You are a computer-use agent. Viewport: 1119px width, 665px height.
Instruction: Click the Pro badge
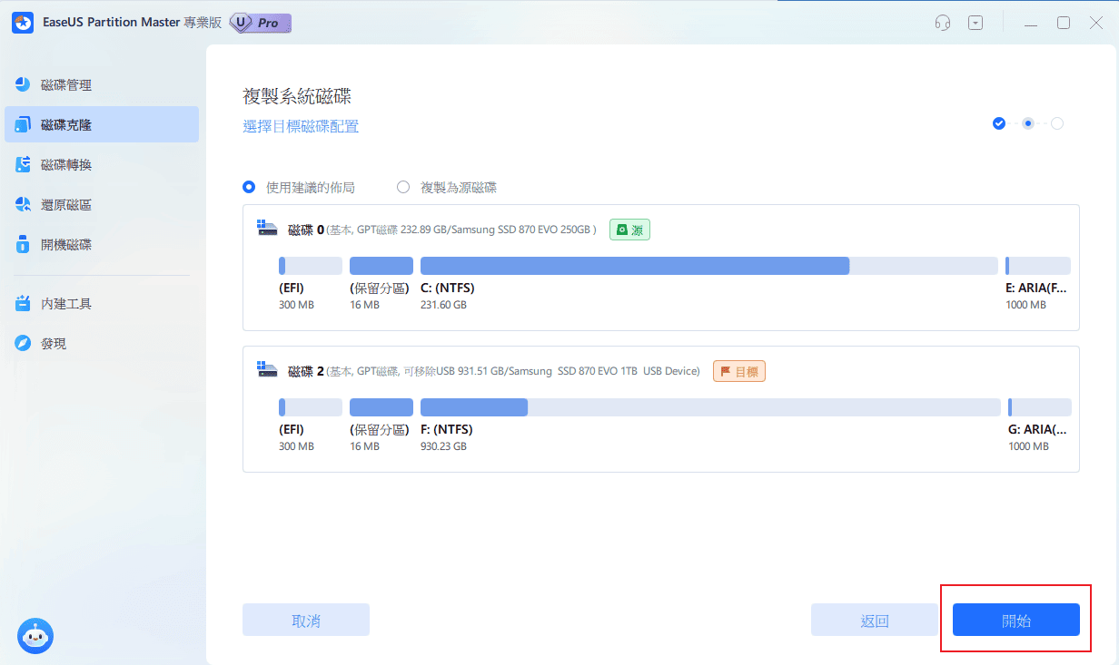point(261,23)
